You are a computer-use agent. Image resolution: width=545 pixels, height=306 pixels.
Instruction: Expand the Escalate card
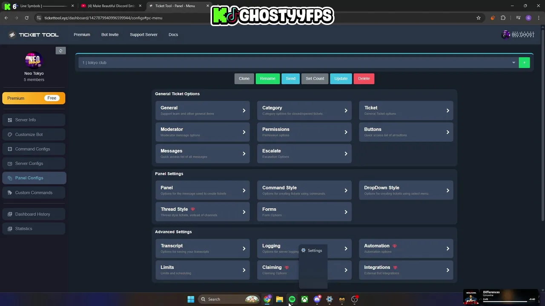[304, 153]
